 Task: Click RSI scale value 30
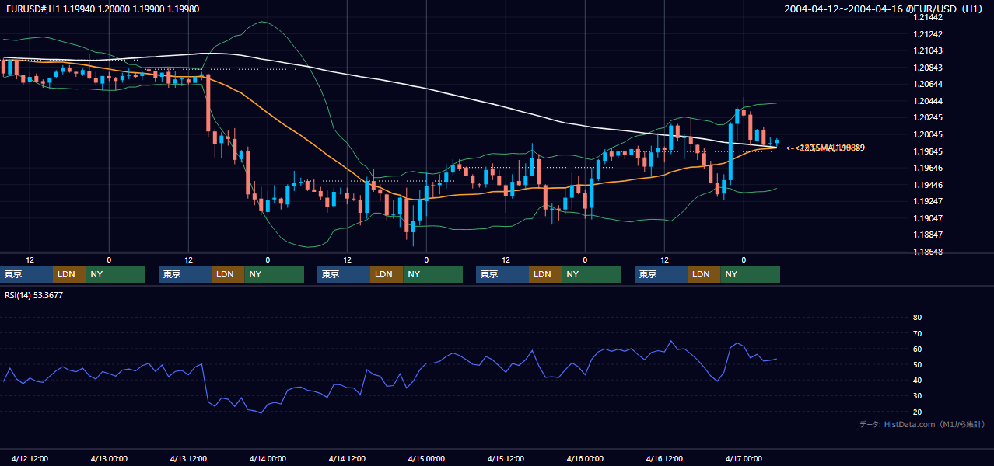pos(917,395)
